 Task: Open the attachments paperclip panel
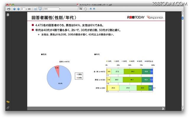click(8, 107)
